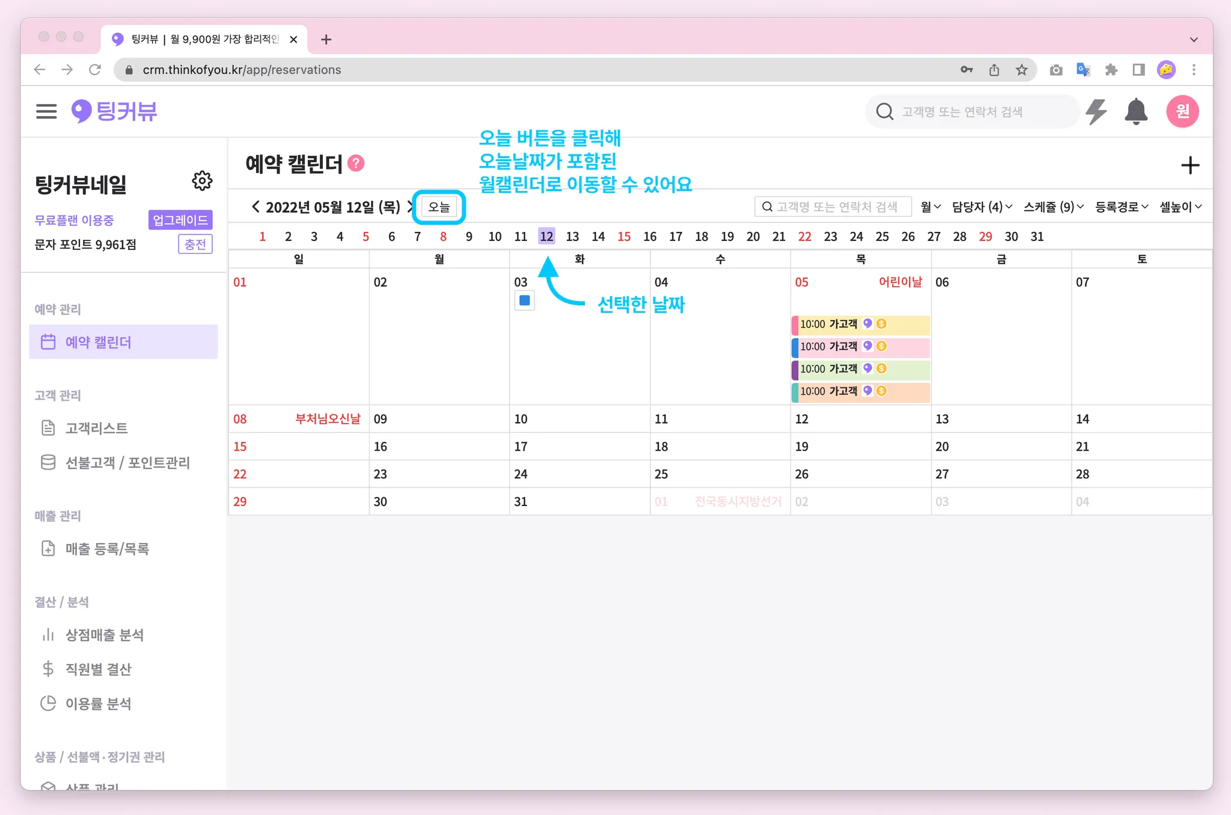Click the browser bookmark star icon

(1022, 70)
